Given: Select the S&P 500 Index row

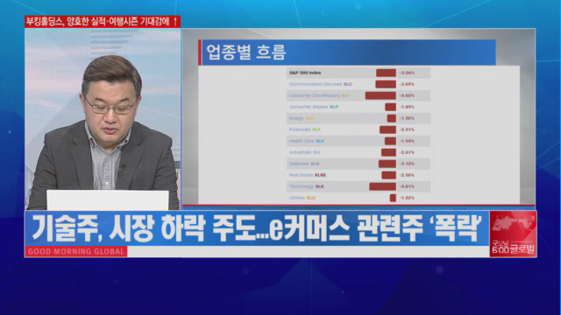Looking at the screenshot, I should coord(359,73).
